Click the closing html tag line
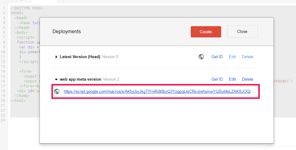This screenshot has height=150, width=296. (x=18, y=100)
